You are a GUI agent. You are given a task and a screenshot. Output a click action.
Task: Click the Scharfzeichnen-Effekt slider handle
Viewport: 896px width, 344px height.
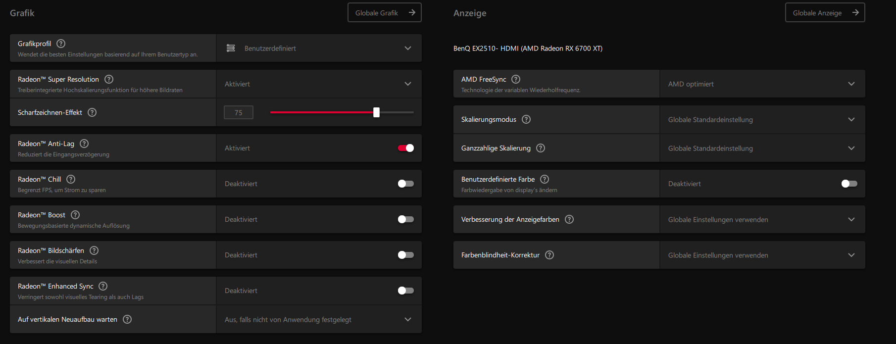[376, 112]
